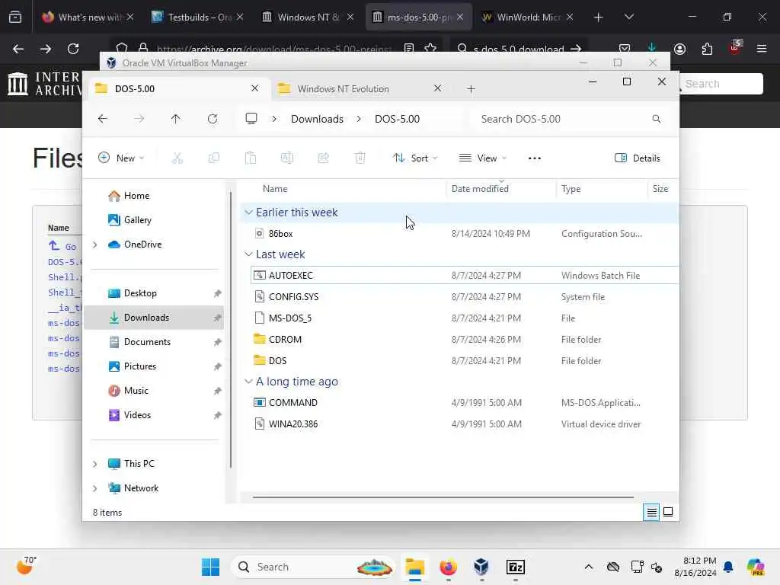
Task: Open 7-Zip from the taskbar
Action: click(516, 567)
